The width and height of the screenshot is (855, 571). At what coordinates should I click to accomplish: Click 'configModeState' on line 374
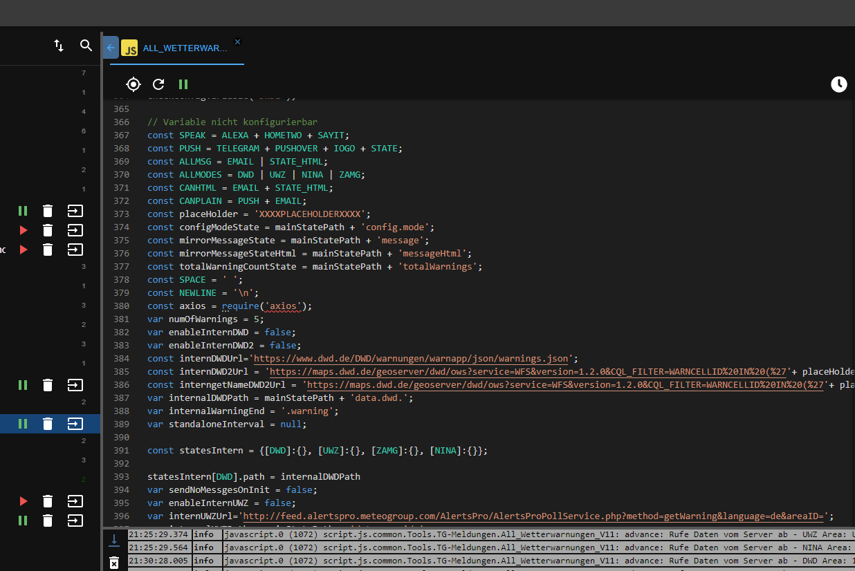point(219,227)
